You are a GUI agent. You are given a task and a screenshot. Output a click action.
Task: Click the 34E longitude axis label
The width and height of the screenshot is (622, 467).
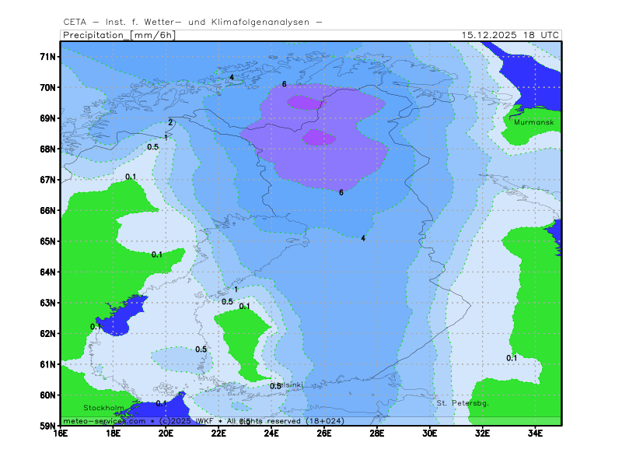[x=535, y=434]
